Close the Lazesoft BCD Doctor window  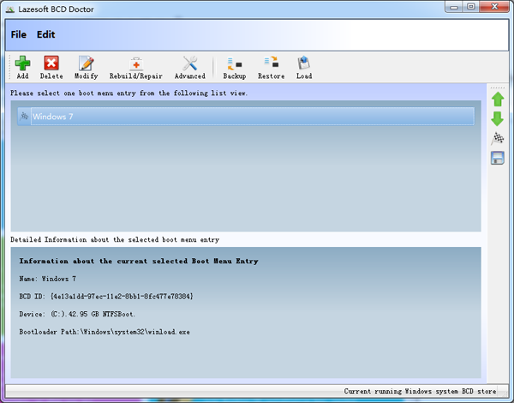pyautogui.click(x=494, y=7)
